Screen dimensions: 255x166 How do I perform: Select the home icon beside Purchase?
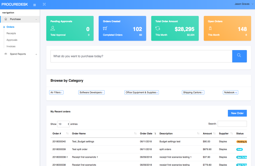(x=5, y=19)
